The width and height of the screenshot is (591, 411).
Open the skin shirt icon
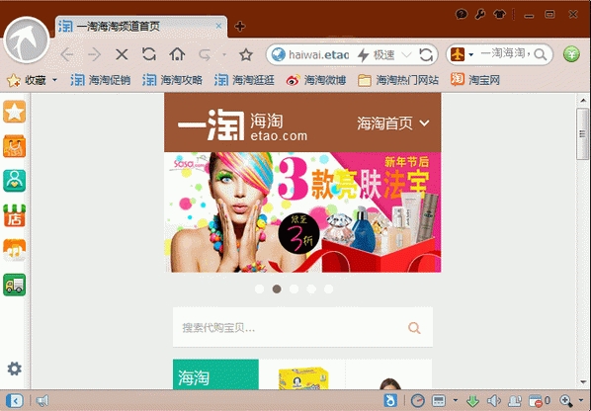tap(499, 14)
